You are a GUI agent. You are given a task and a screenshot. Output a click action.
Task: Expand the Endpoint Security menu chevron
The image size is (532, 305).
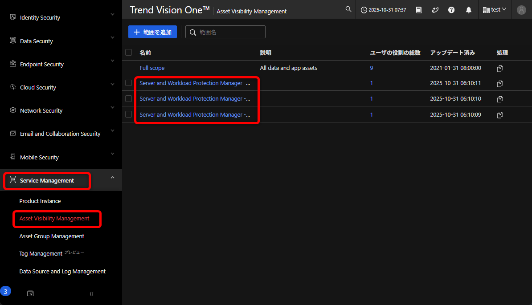coord(112,61)
